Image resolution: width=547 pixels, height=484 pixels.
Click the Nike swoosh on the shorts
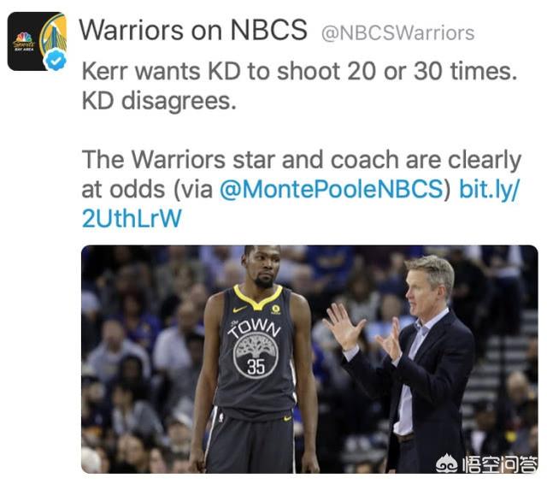point(287,418)
